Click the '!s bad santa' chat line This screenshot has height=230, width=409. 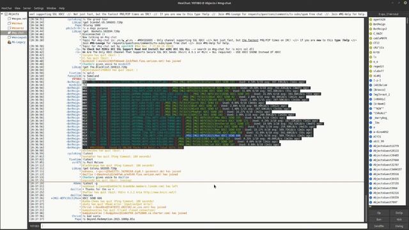pyautogui.click(x=91, y=216)
